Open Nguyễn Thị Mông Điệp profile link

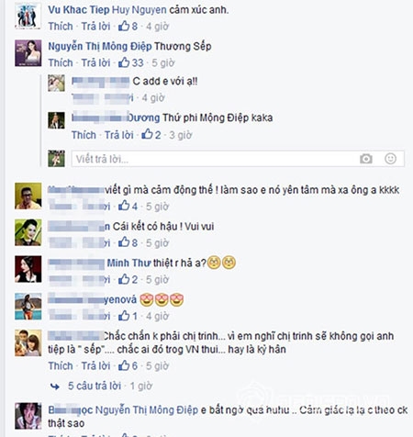click(100, 46)
